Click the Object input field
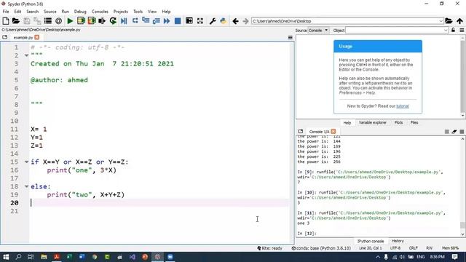Screen dimensions: 466x262 click(395, 31)
